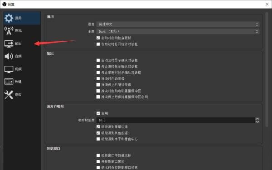Toggle 吸附源到其他的源 checkbox
Screen dimensions: 272x170
pos(98,133)
